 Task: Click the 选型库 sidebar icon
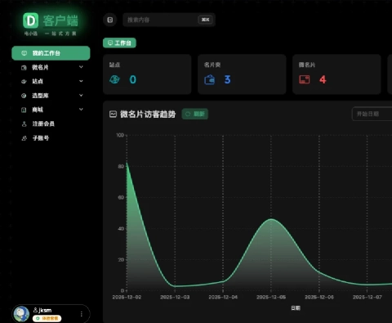pyautogui.click(x=24, y=96)
